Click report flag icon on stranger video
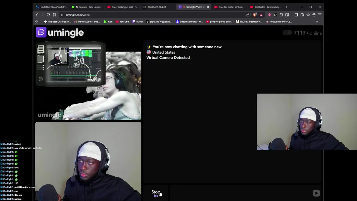 137,115
